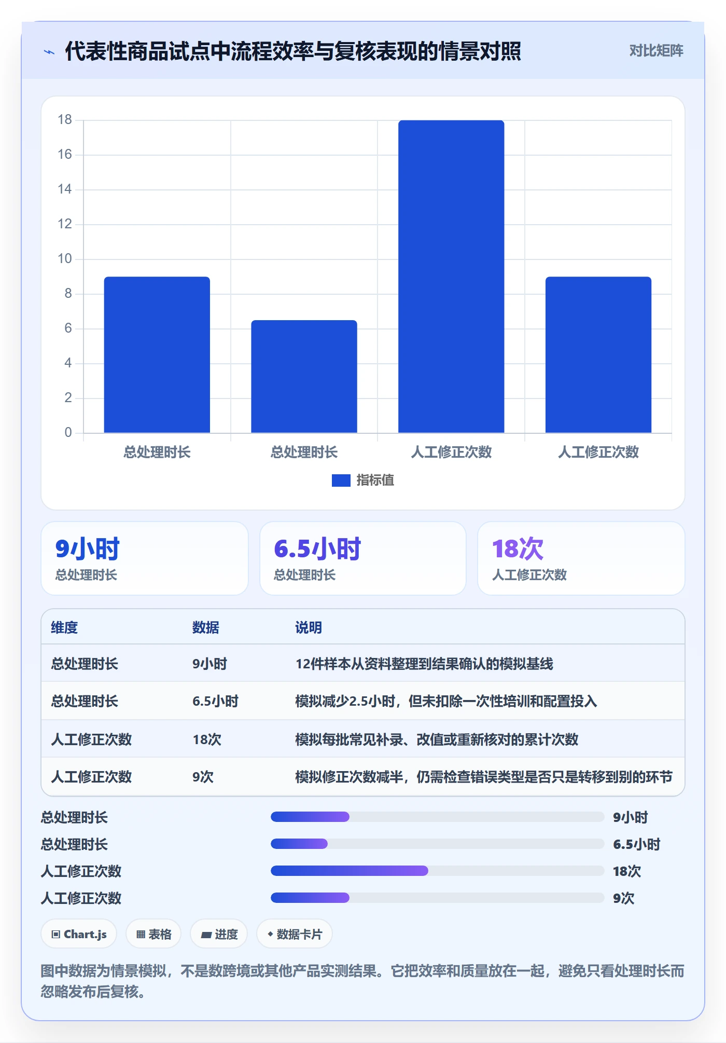
Task: Click the progress bar in the 18次 row
Action: (437, 871)
